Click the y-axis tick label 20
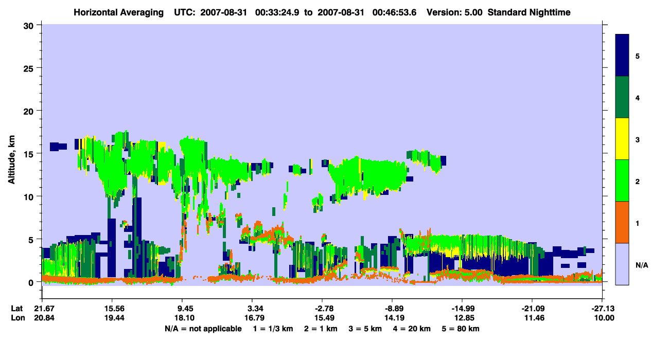Viewport: 669px width, 343px height. [x=30, y=111]
